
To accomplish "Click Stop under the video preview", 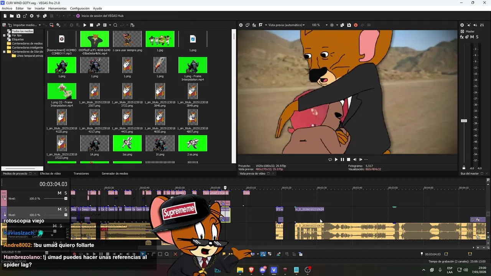I will click(348, 159).
